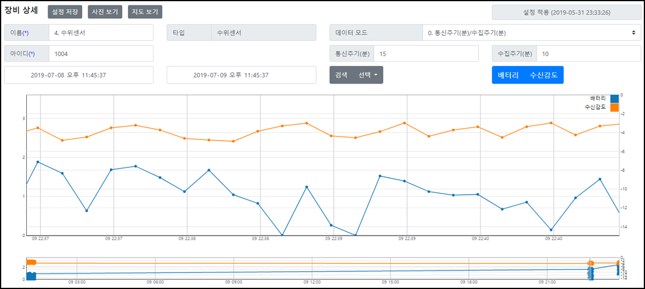
Task: Select the end date 2019-07-09 field
Action: pyautogui.click(x=241, y=75)
